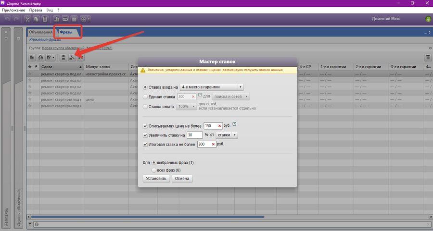Click the second phrases toolbar icon
Screen dimensions: 433x231
(40, 58)
